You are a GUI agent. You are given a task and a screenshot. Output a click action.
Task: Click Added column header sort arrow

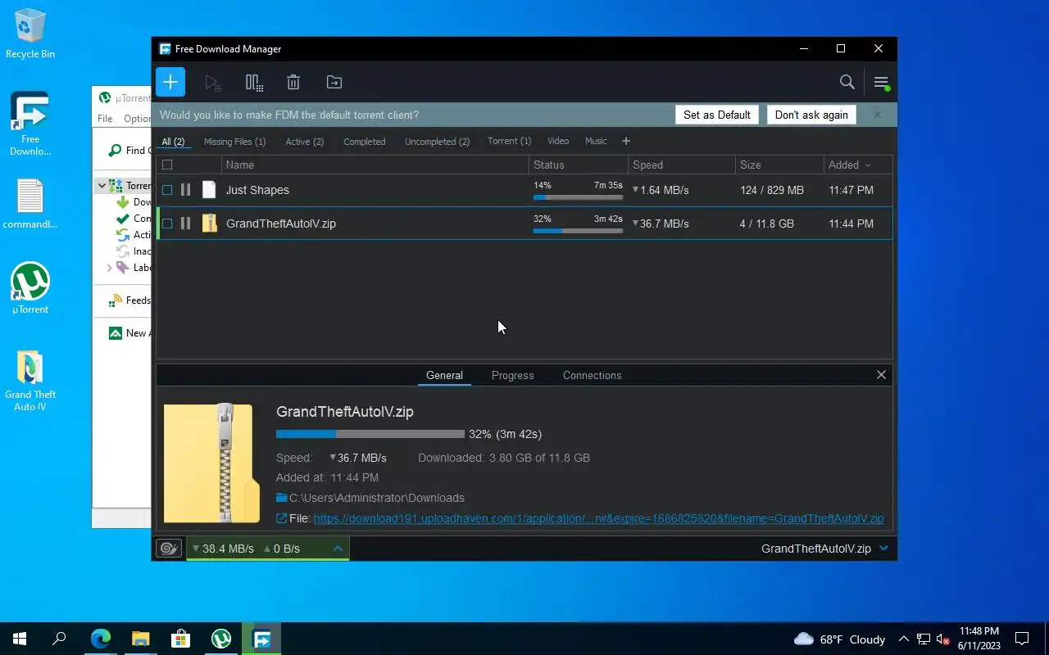click(868, 165)
